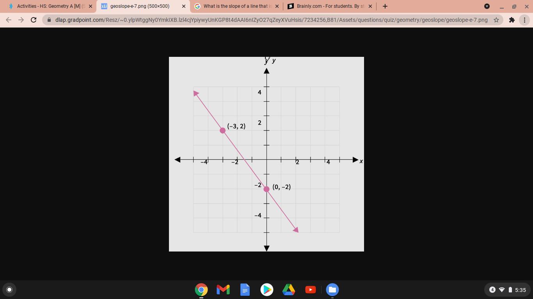Close the Chrome window
Image resolution: width=533 pixels, height=299 pixels.
pos(527,6)
